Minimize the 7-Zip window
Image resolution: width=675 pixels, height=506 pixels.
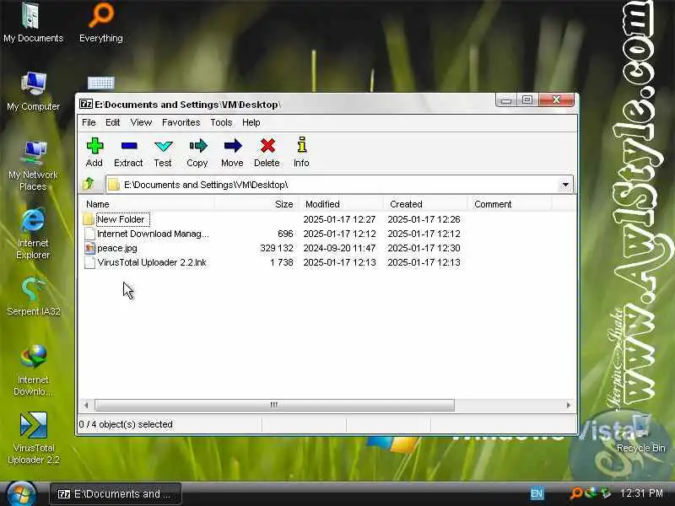[x=505, y=100]
